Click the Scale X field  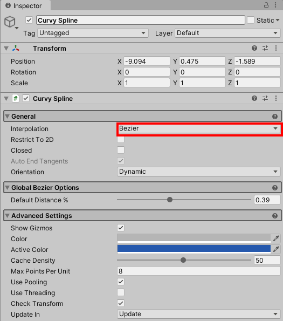click(147, 83)
